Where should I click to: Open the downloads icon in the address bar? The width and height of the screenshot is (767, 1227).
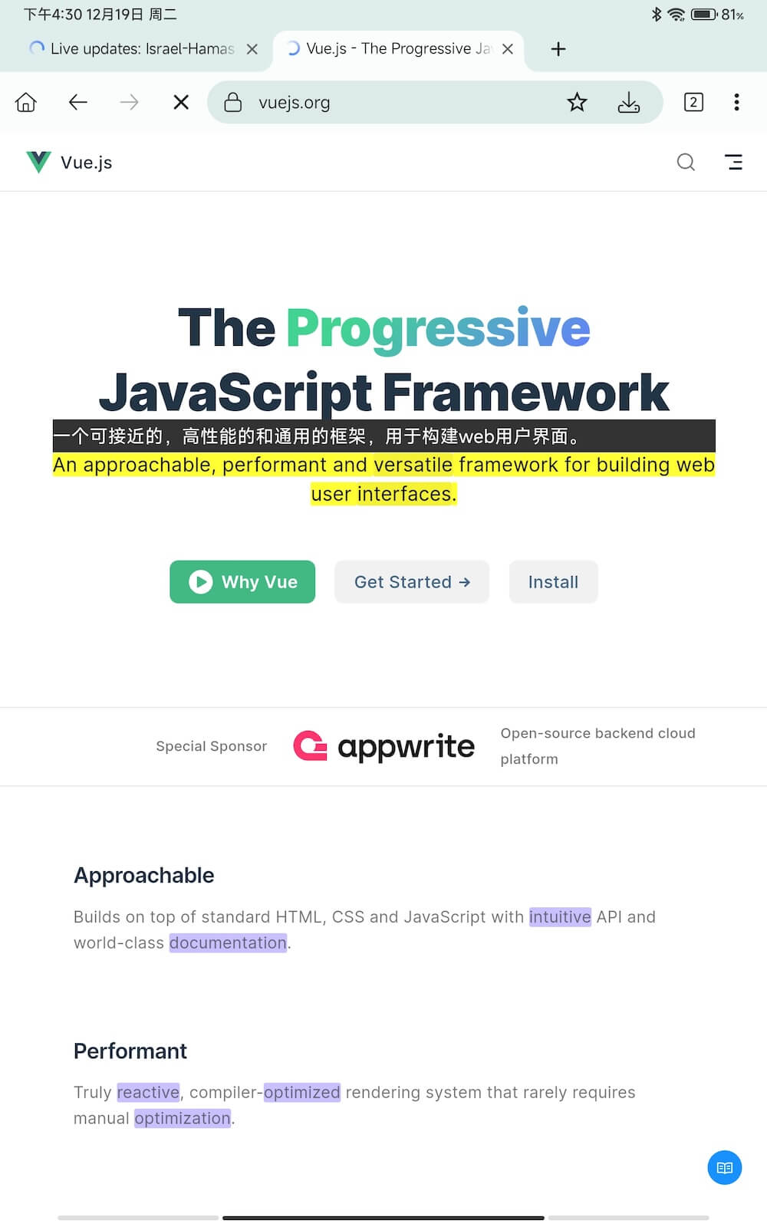(629, 102)
